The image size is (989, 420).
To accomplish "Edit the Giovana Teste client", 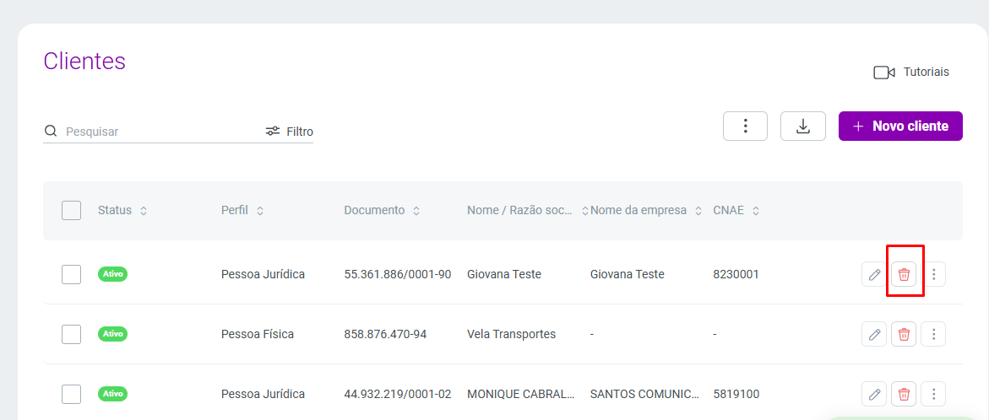I will [x=874, y=275].
